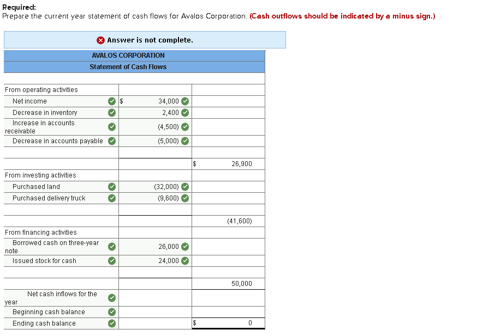Viewport: 483px width, 336px height.
Task: Click green check next to Decrease in inventory label
Action: (x=112, y=113)
